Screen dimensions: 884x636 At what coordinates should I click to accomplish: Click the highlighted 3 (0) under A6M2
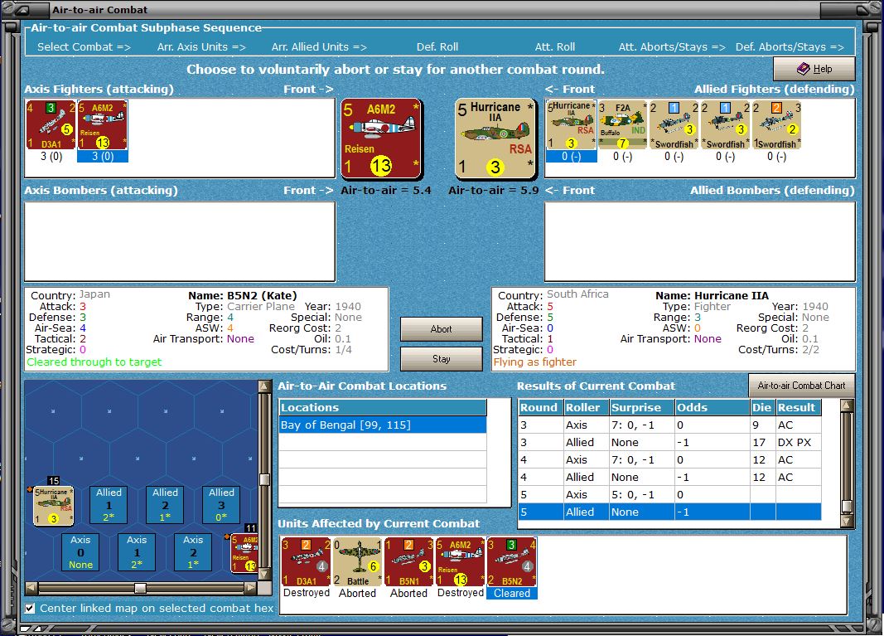[103, 157]
